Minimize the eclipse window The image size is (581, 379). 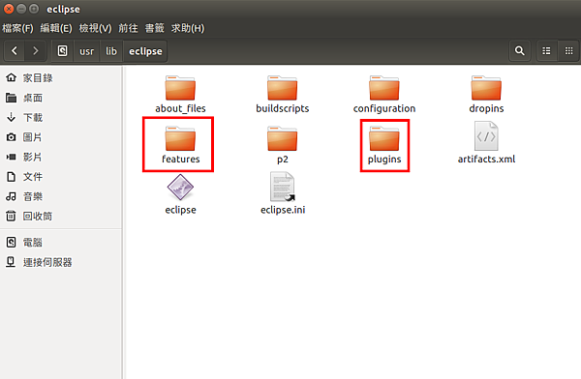click(x=21, y=9)
